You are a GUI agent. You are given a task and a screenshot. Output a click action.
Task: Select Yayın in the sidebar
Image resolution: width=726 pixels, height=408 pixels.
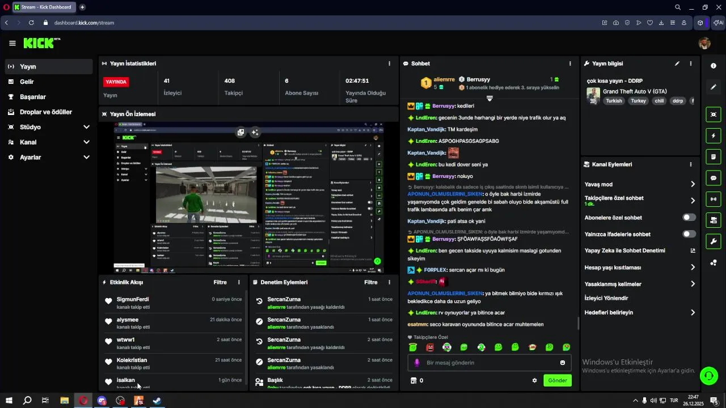(x=49, y=66)
